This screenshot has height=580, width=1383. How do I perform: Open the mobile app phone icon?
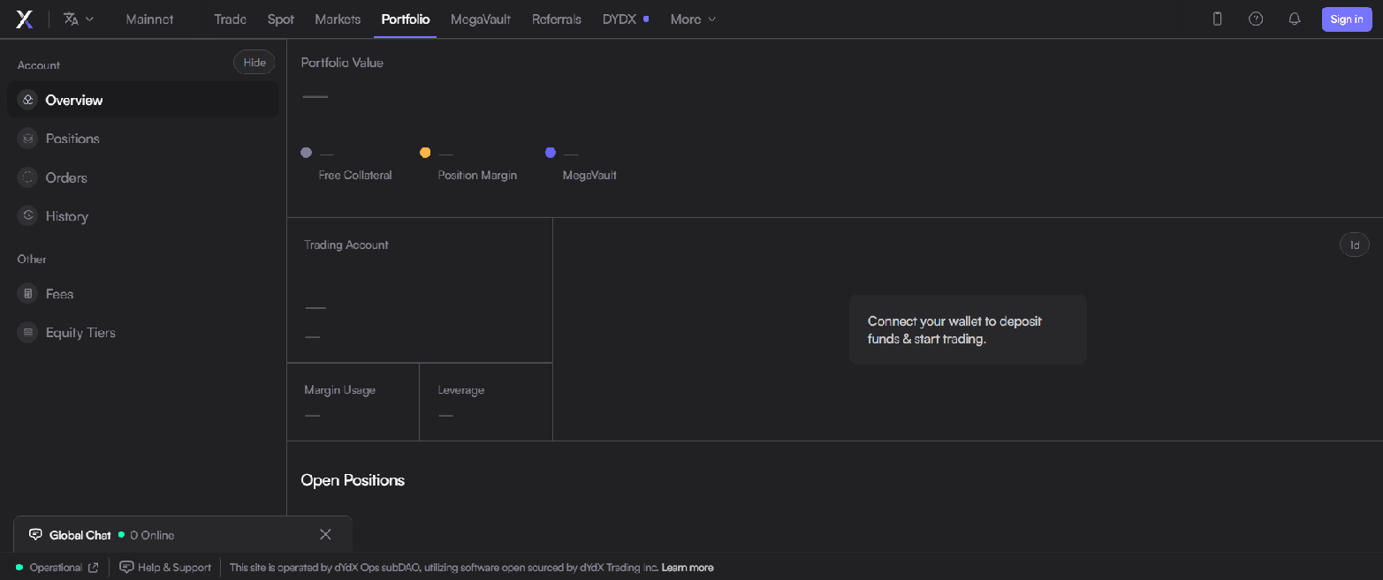pos(1217,19)
